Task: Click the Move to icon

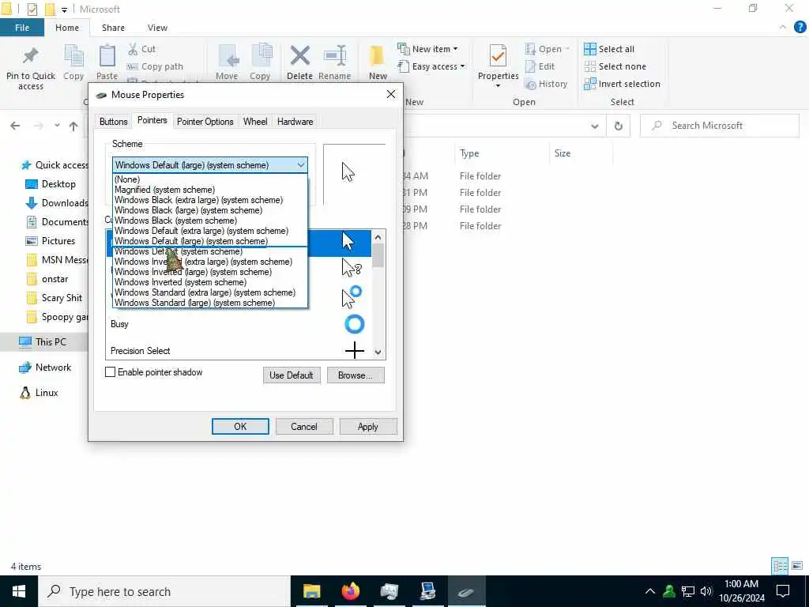Action: tap(227, 56)
